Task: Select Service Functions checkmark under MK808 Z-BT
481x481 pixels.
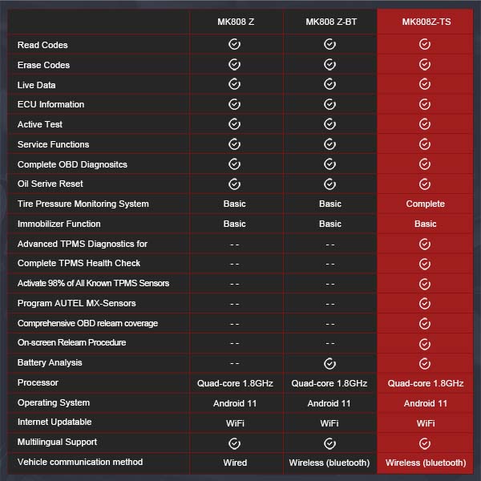Action: tap(329, 144)
